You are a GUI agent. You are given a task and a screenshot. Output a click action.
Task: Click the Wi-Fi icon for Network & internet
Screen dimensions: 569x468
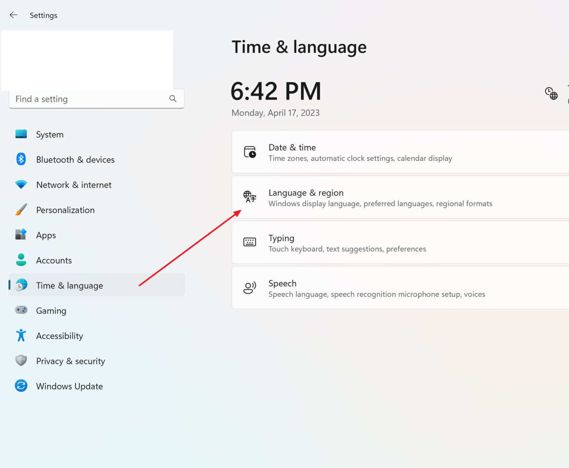[21, 184]
